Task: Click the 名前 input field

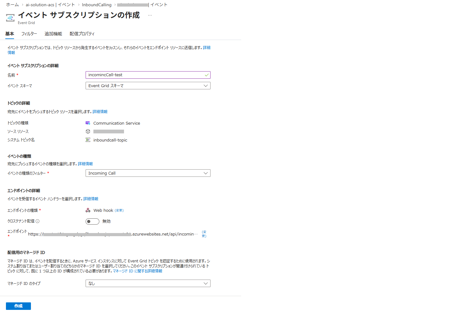Action: pos(145,75)
